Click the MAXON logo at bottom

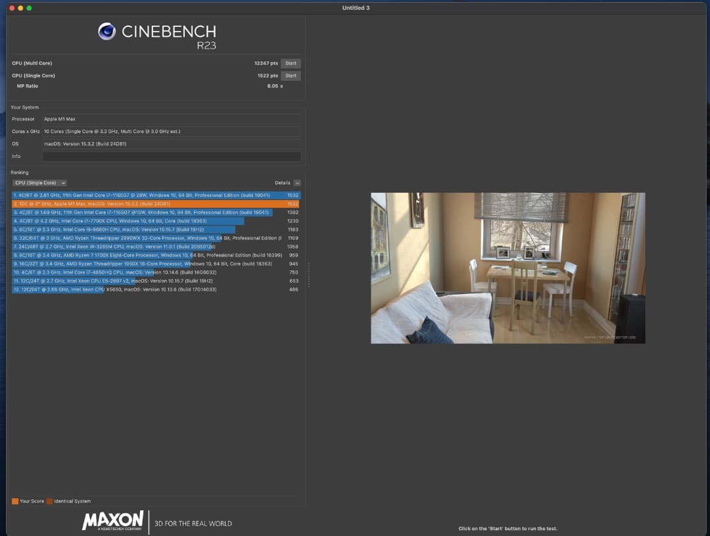pyautogui.click(x=112, y=521)
